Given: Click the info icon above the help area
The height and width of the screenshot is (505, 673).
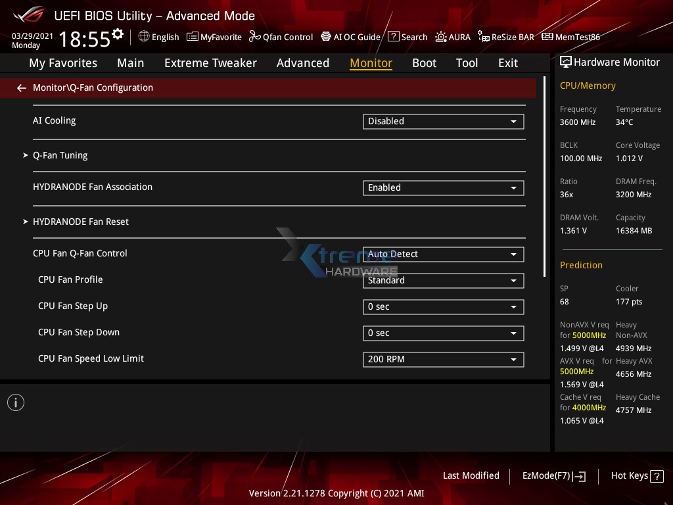Looking at the screenshot, I should (x=15, y=402).
